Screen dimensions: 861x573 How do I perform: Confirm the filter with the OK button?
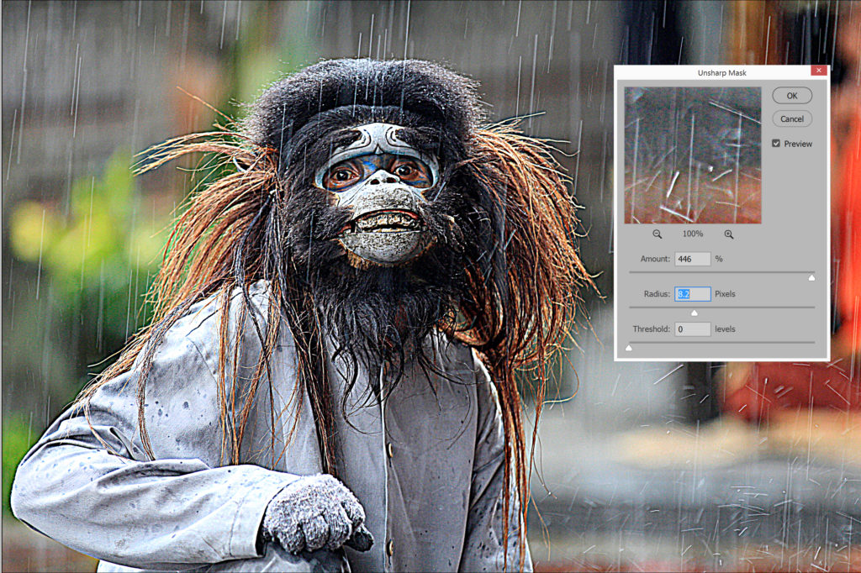[x=792, y=96]
